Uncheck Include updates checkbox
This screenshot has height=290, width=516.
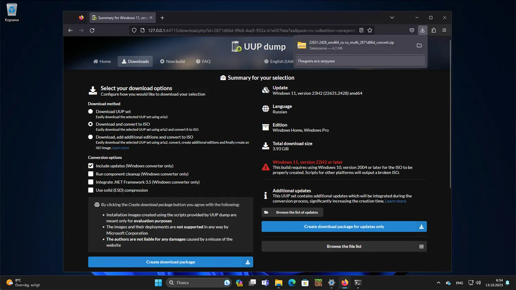pos(91,166)
